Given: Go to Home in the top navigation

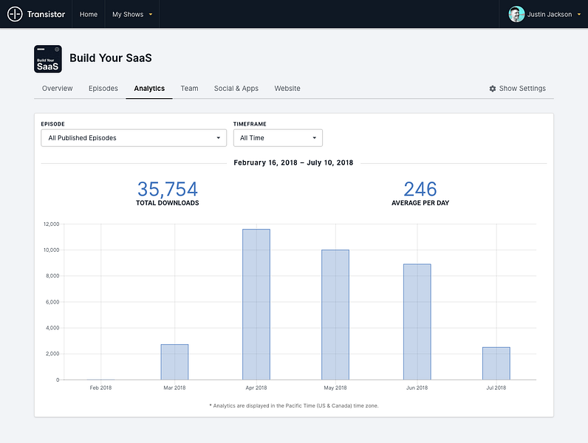Looking at the screenshot, I should point(89,14).
